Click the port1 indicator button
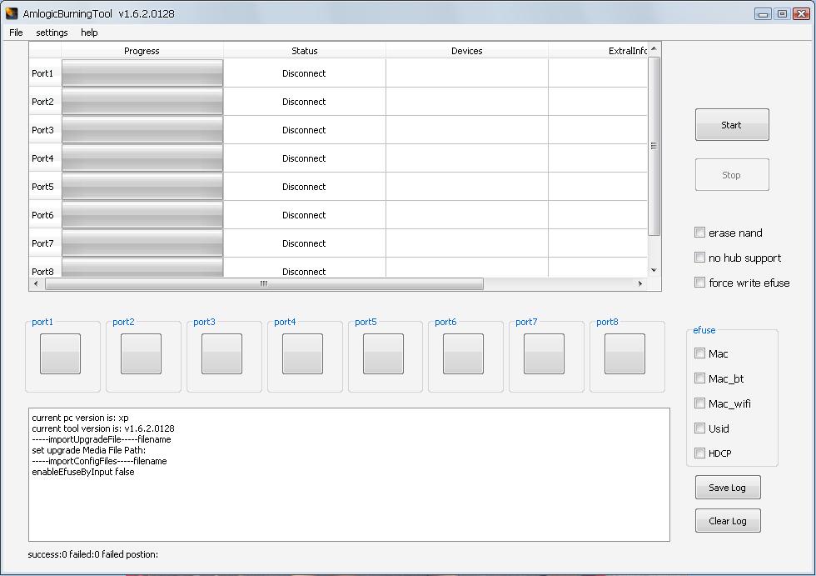 [x=61, y=354]
